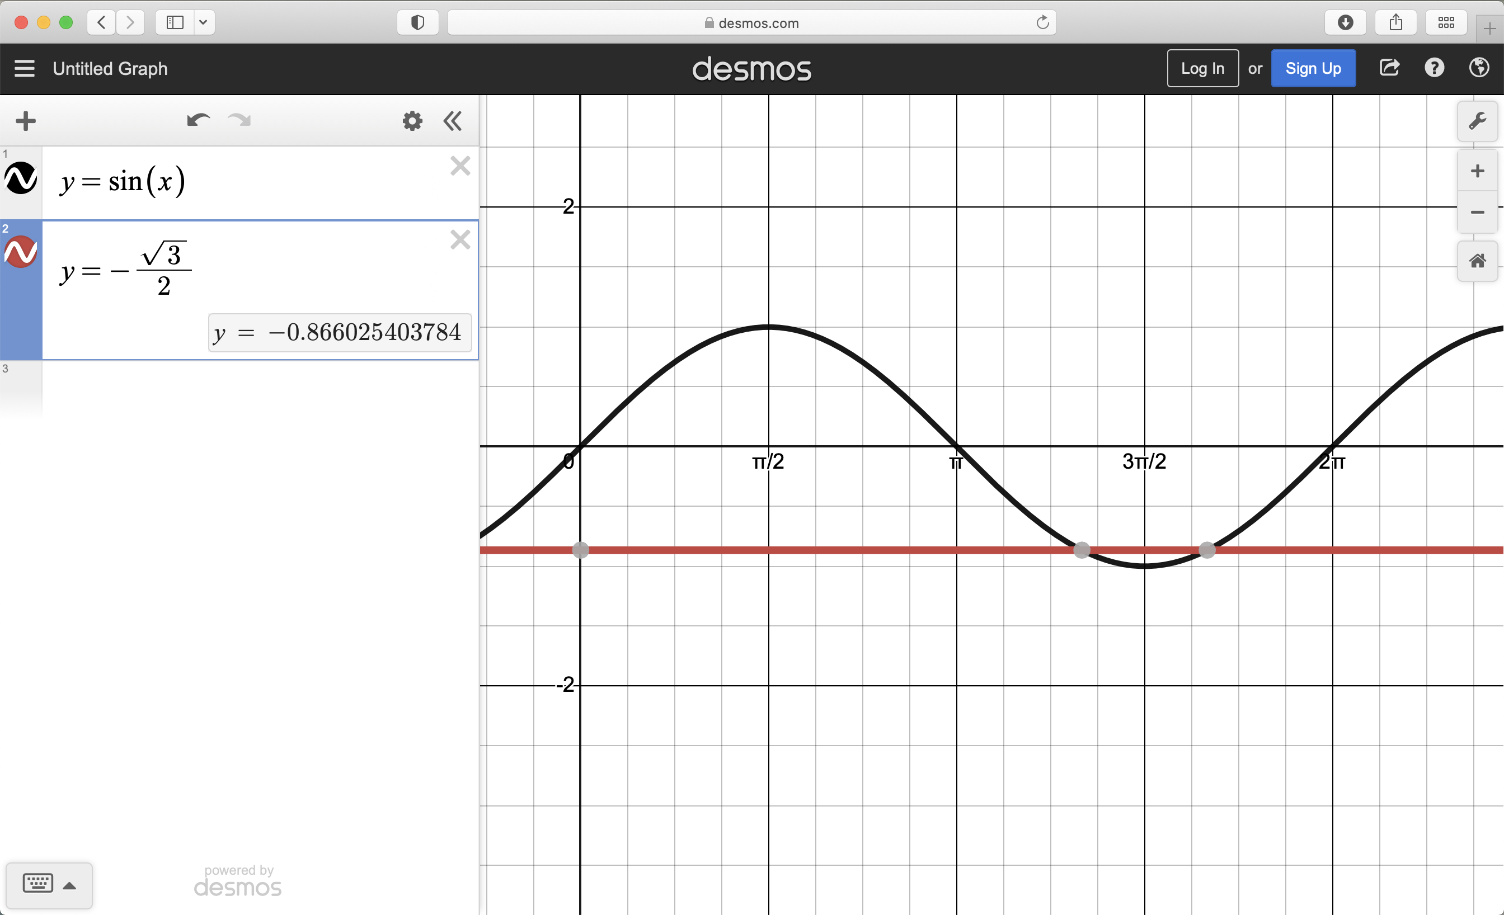1504x915 pixels.
Task: Click the redo arrow icon
Action: point(239,120)
